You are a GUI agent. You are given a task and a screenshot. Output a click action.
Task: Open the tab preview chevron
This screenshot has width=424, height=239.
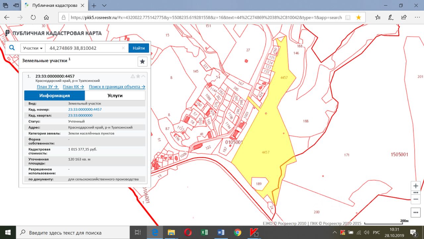[x=104, y=6]
